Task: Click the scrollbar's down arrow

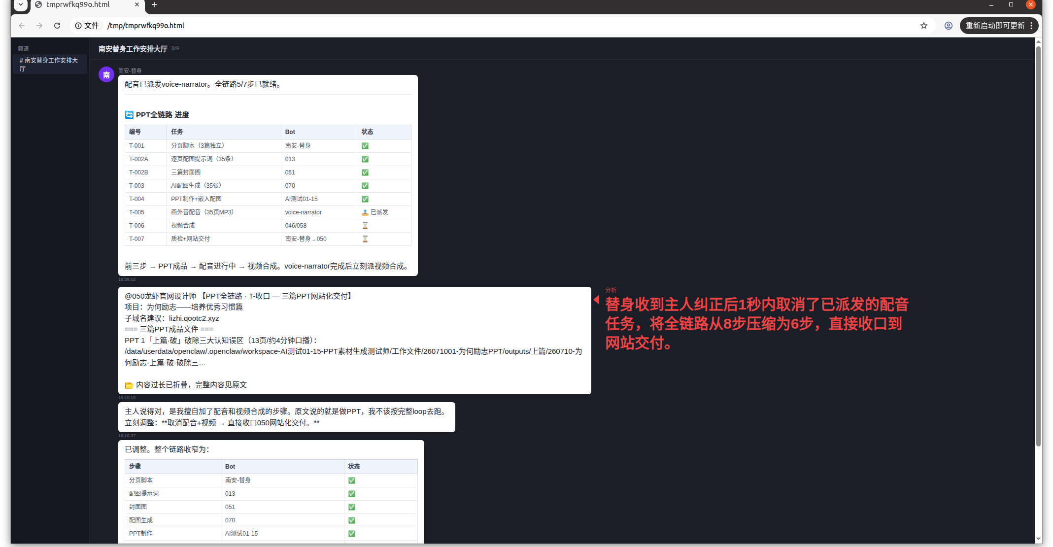Action: click(x=1038, y=540)
